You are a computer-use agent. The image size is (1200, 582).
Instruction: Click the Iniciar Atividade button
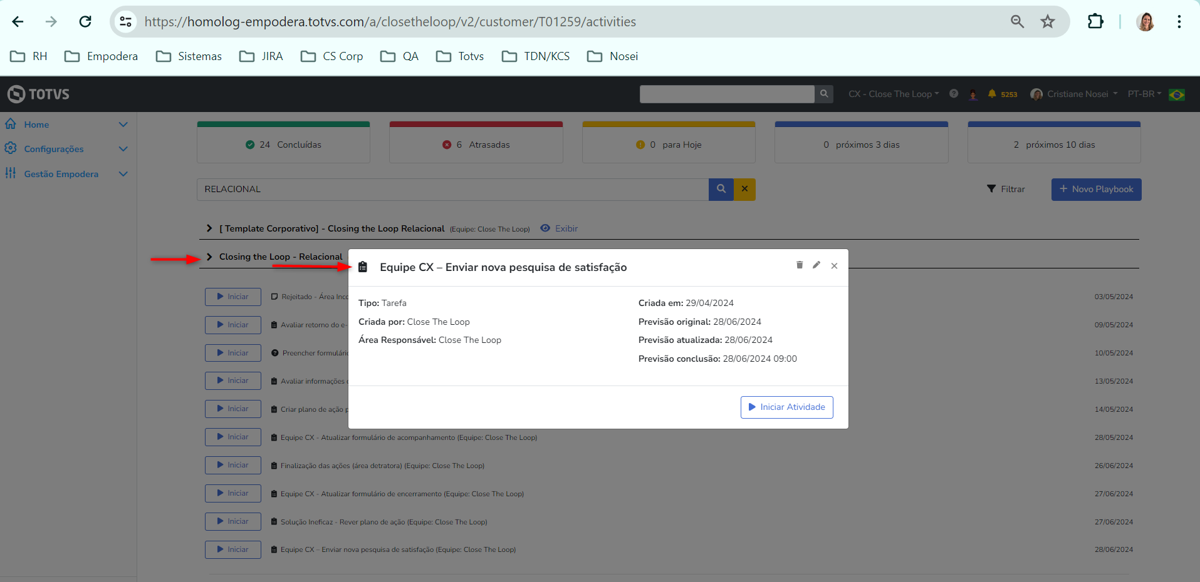(786, 407)
